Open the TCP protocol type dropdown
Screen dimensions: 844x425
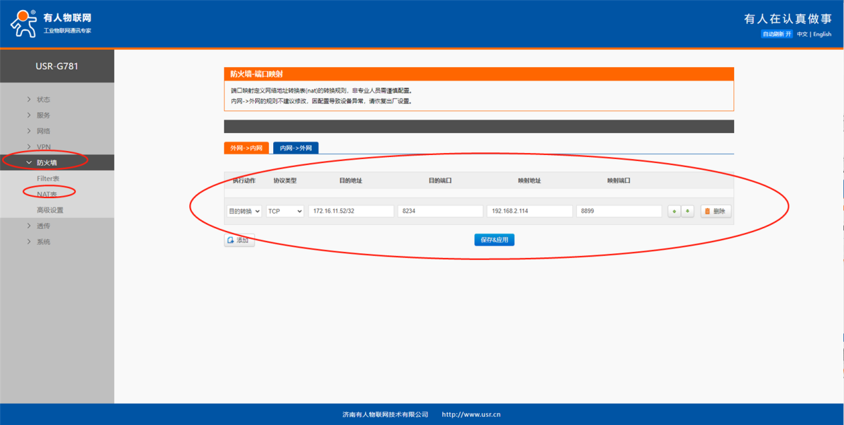(x=285, y=211)
